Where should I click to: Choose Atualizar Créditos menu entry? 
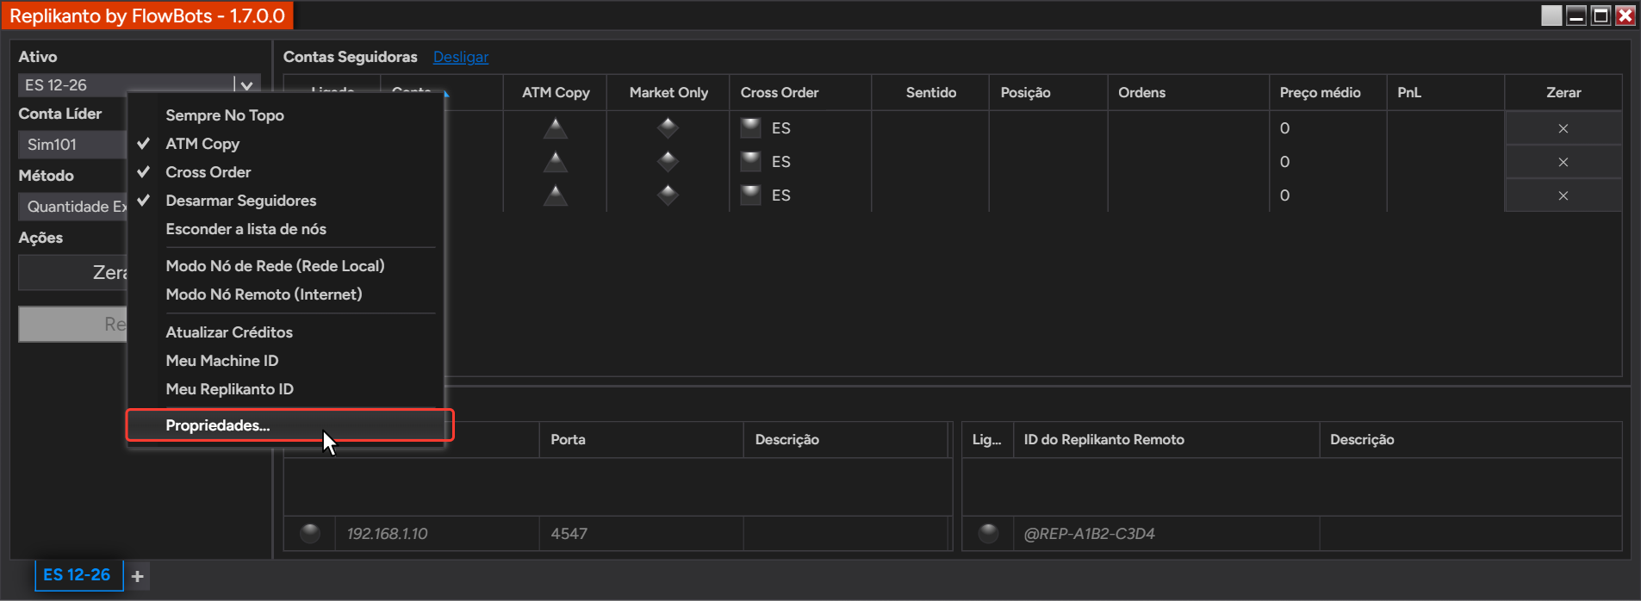point(285,332)
